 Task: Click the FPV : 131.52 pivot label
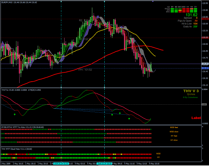click(x=85, y=70)
